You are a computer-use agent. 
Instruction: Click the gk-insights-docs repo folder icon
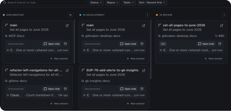[83, 81]
